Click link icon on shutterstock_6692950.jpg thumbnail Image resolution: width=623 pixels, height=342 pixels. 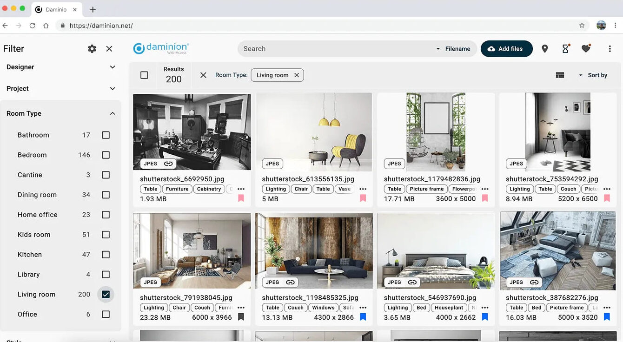pyautogui.click(x=168, y=164)
